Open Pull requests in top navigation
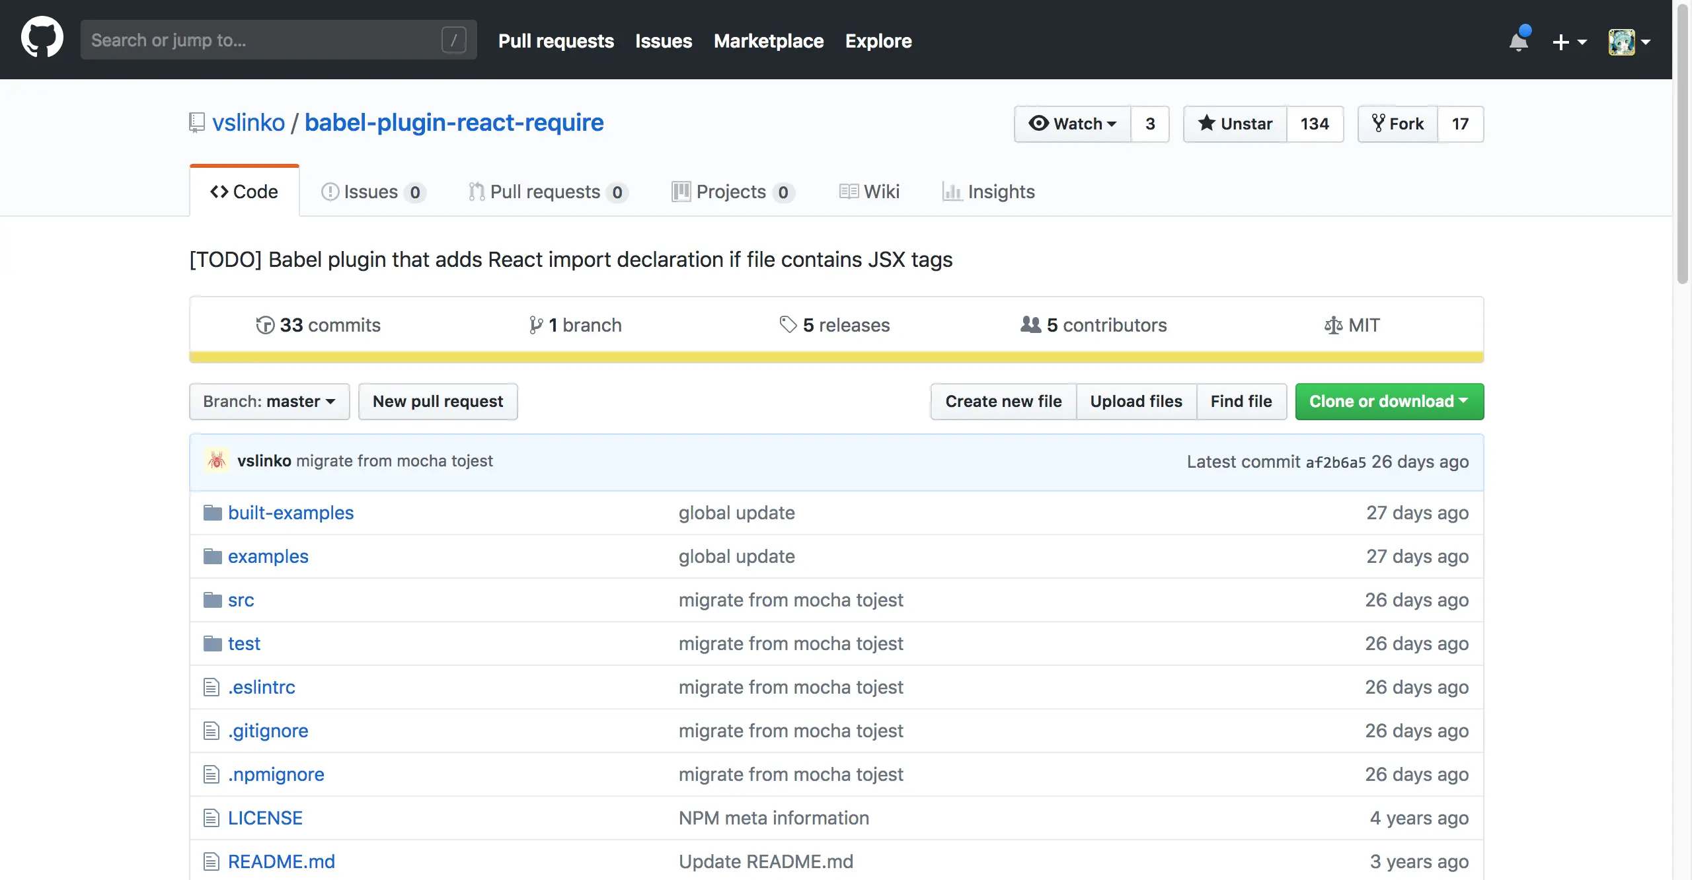 [556, 41]
